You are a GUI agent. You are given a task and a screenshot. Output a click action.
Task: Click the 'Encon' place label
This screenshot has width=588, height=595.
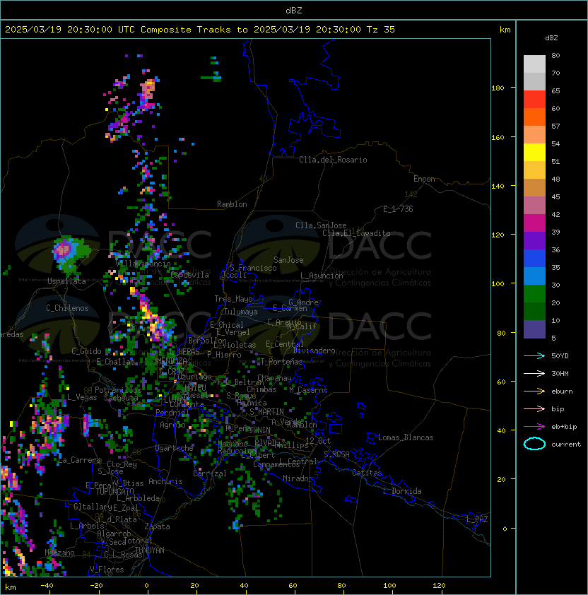coord(424,179)
